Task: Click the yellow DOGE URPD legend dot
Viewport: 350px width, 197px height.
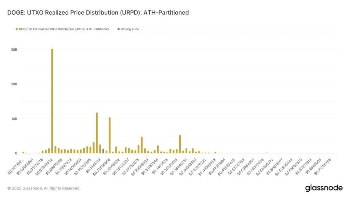Action: point(16,29)
